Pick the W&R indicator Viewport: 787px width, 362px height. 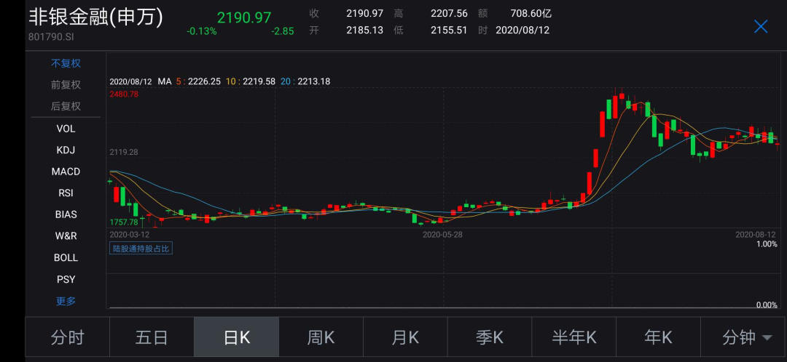tap(66, 236)
